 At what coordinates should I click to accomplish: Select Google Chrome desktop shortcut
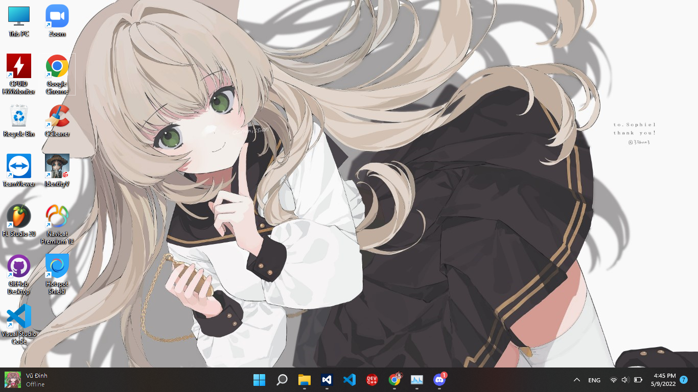57,74
